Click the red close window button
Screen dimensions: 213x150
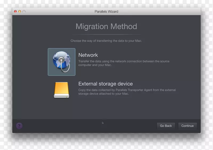click(x=15, y=11)
